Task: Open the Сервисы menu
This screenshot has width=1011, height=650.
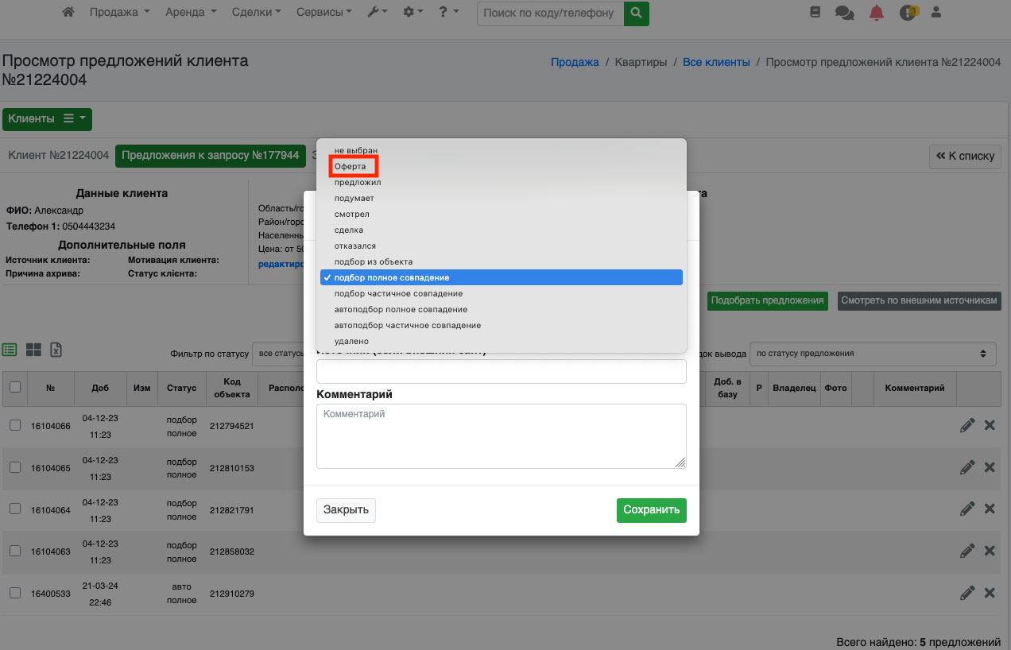Action: [x=323, y=13]
